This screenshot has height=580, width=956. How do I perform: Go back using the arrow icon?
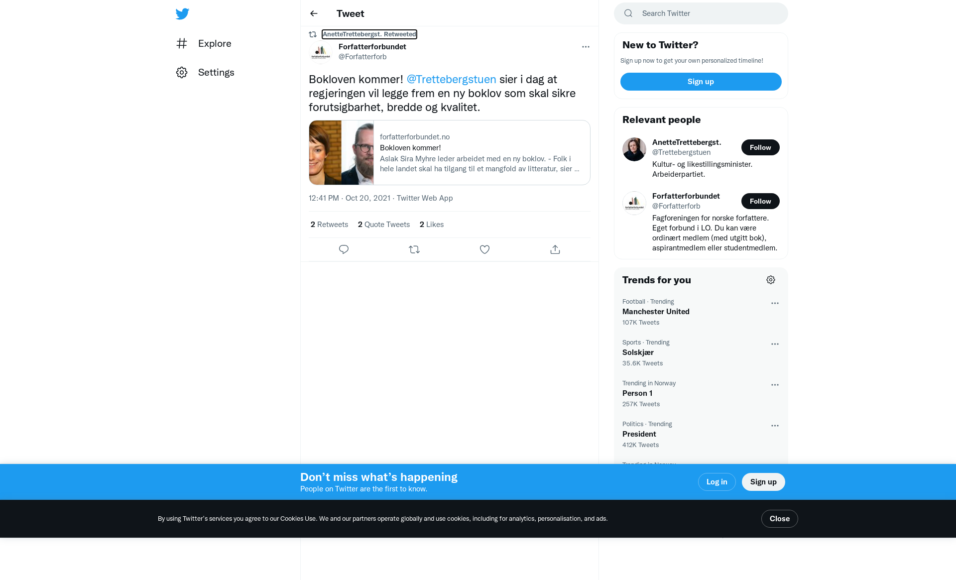click(314, 13)
